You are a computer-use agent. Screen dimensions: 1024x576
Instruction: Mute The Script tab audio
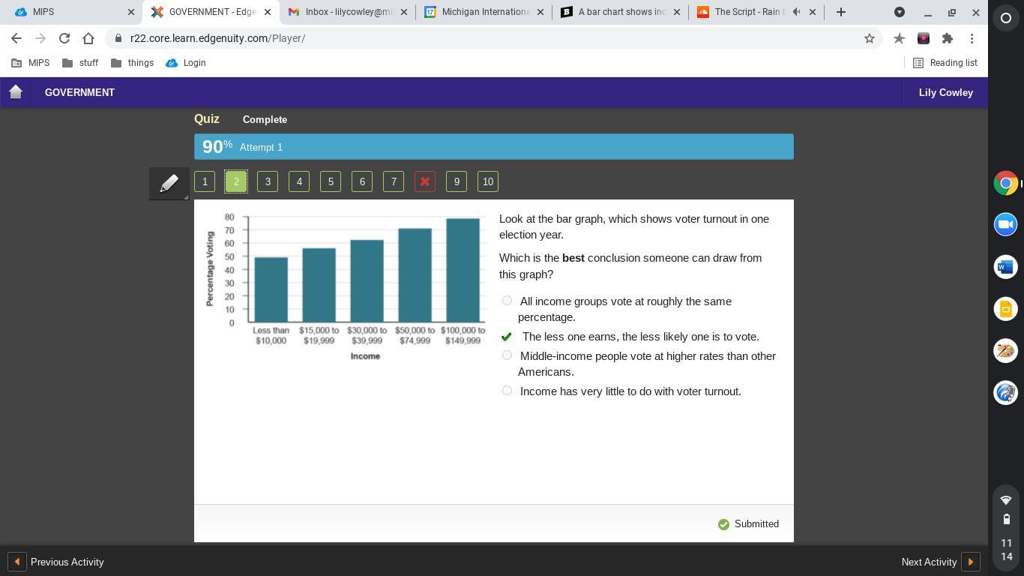pyautogui.click(x=796, y=12)
